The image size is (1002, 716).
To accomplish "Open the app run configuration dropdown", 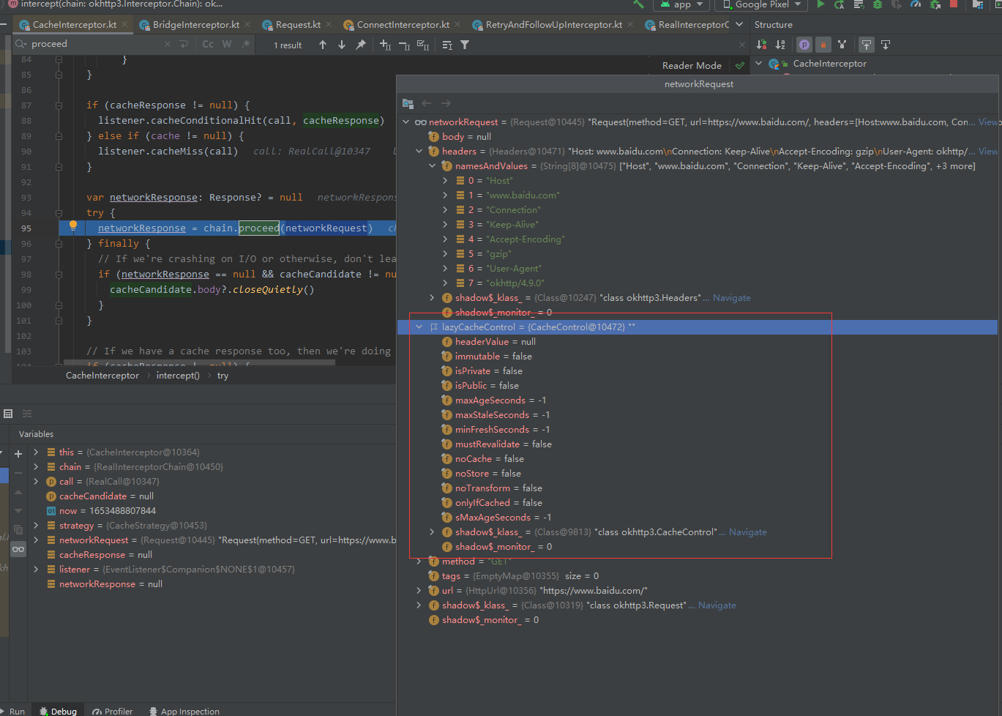I will tap(681, 4).
